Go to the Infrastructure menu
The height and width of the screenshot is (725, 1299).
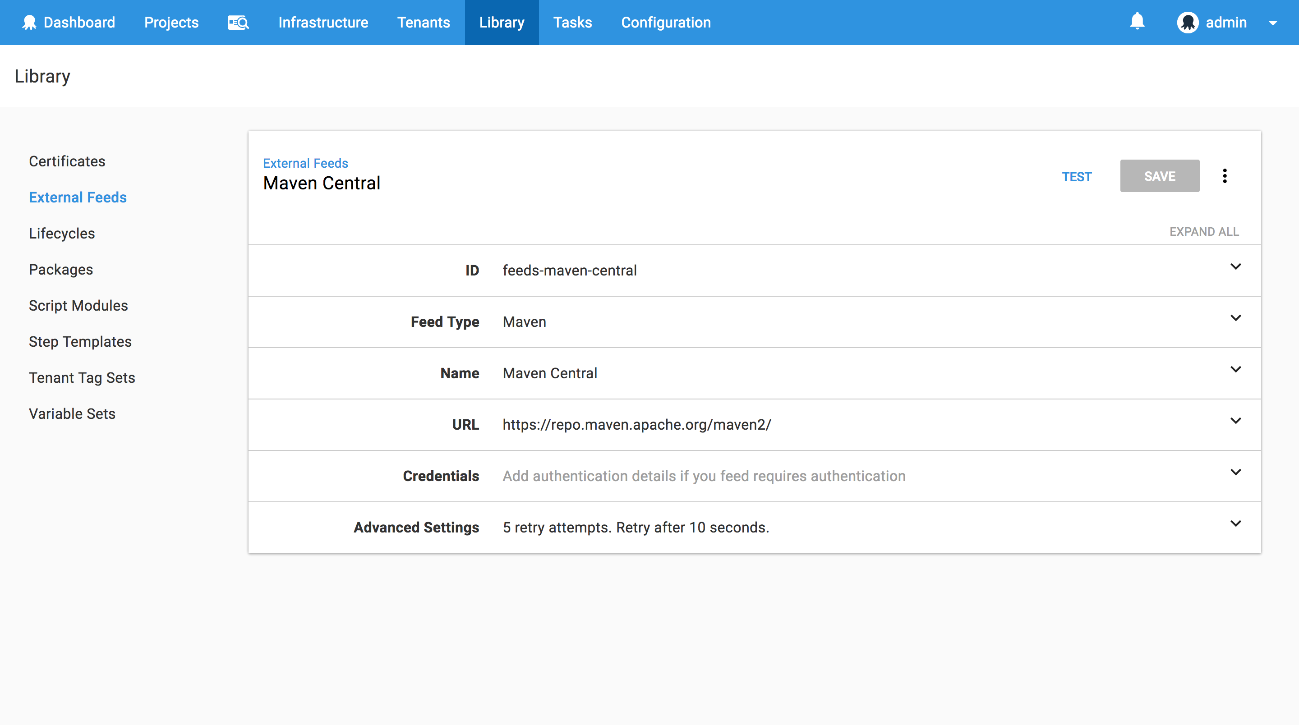pyautogui.click(x=323, y=23)
